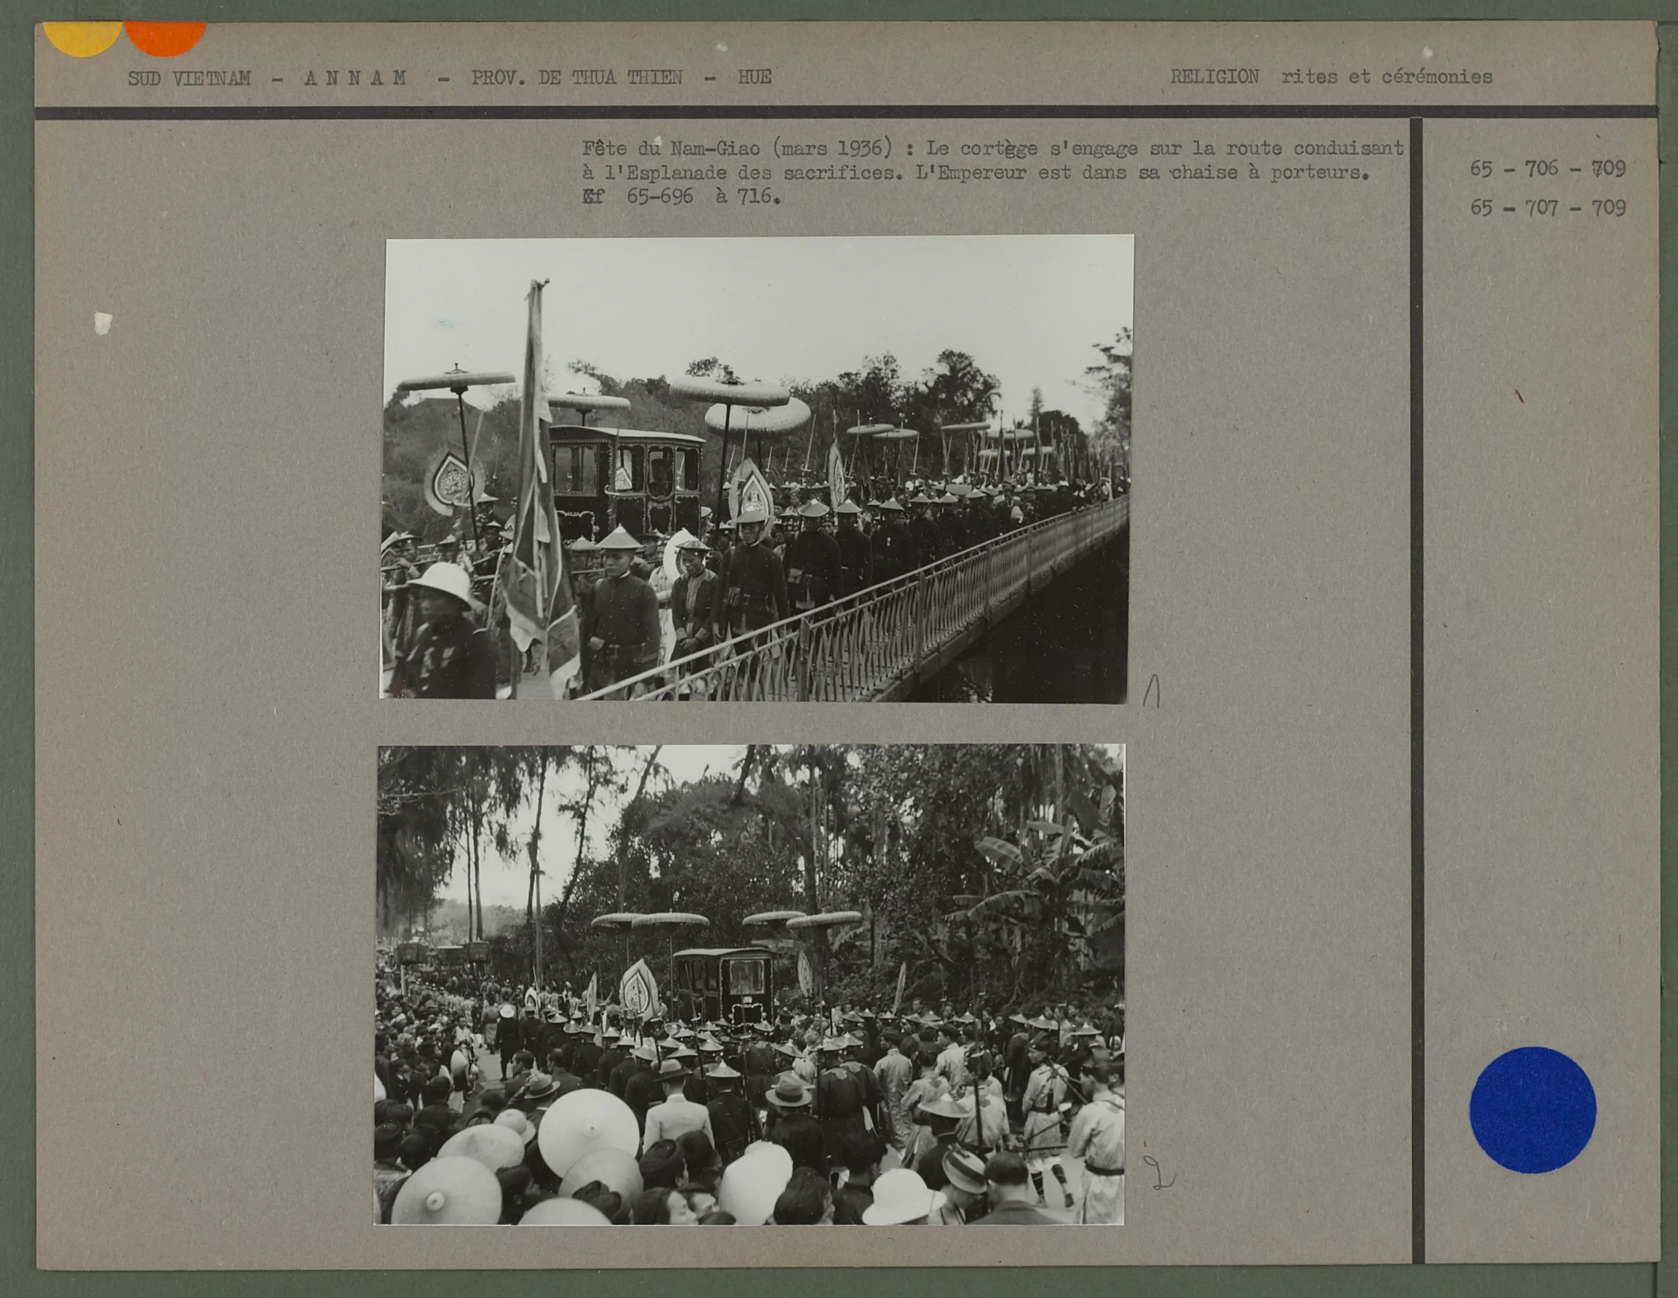Click reference number '65 - 706 - 709'
Viewport: 1678px width, 1298px height.
click(x=1548, y=168)
